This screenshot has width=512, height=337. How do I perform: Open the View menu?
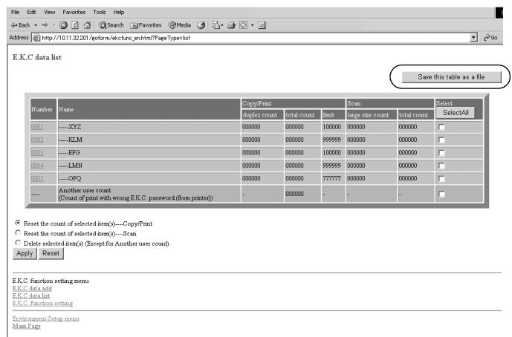50,12
